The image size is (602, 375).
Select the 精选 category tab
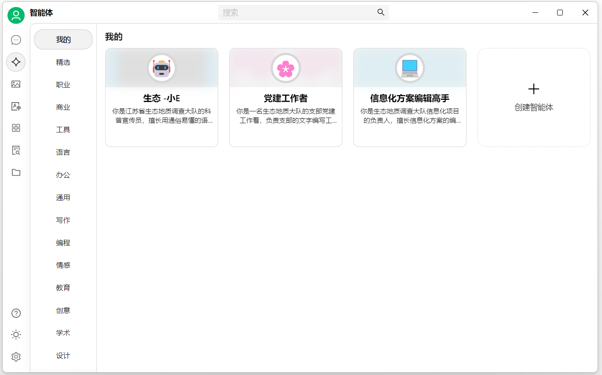63,62
